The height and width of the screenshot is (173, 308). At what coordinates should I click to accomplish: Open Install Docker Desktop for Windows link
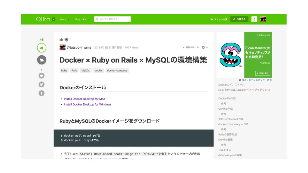pos(88,104)
